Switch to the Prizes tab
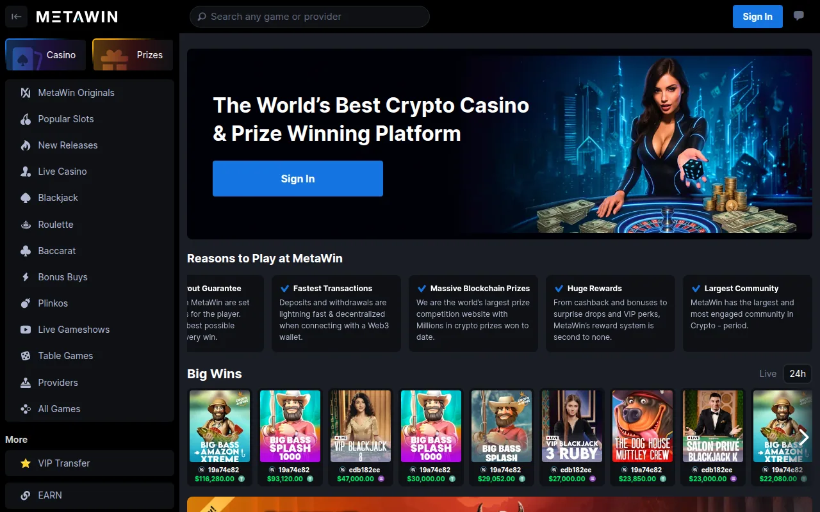 pyautogui.click(x=133, y=55)
